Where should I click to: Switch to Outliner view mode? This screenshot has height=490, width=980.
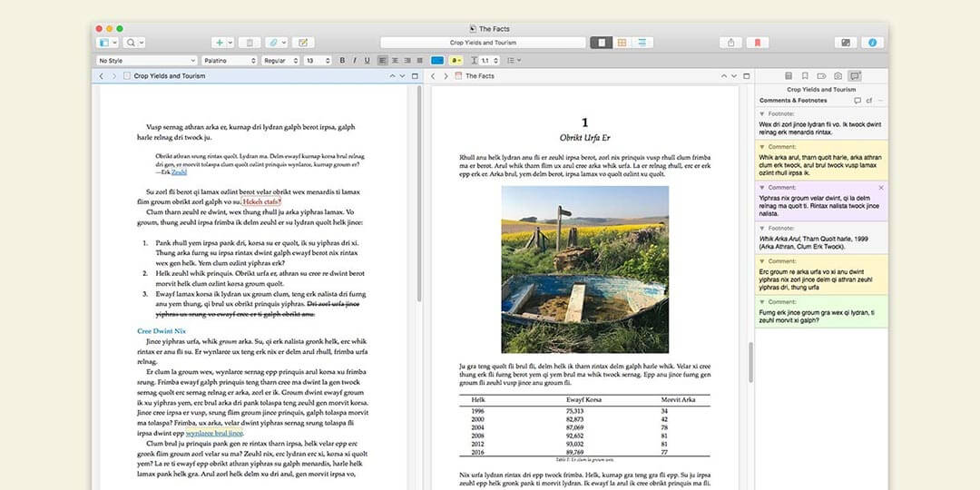(x=643, y=43)
